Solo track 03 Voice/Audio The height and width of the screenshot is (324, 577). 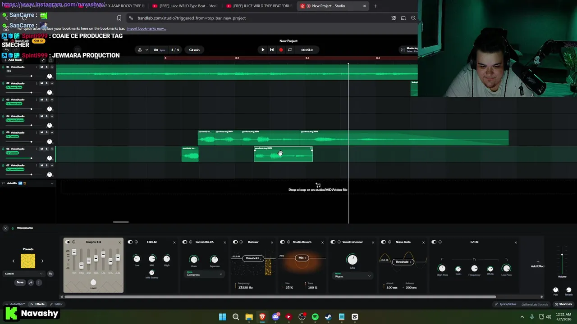[46, 99]
